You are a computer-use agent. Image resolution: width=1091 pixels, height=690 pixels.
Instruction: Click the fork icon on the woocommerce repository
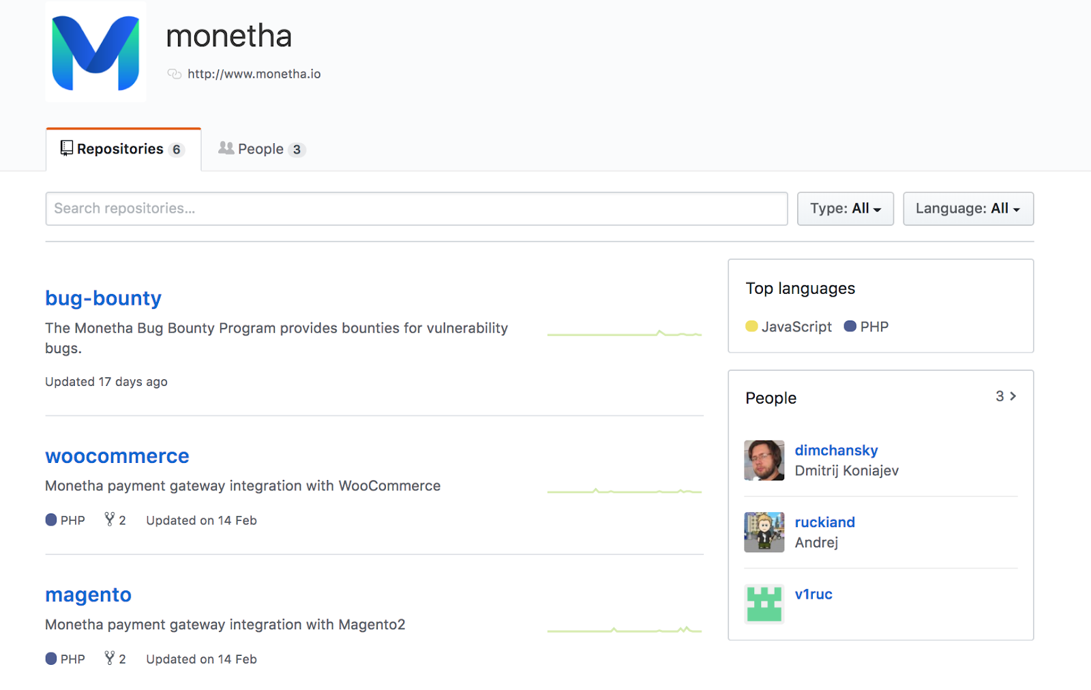pyautogui.click(x=109, y=520)
